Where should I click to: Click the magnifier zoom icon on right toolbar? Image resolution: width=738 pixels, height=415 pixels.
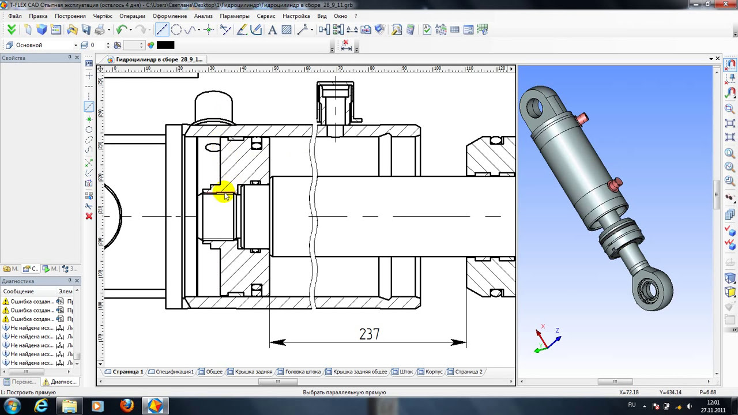point(731,108)
